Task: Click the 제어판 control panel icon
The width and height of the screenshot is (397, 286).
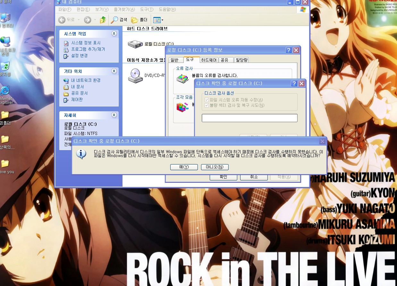Action: pos(66,100)
